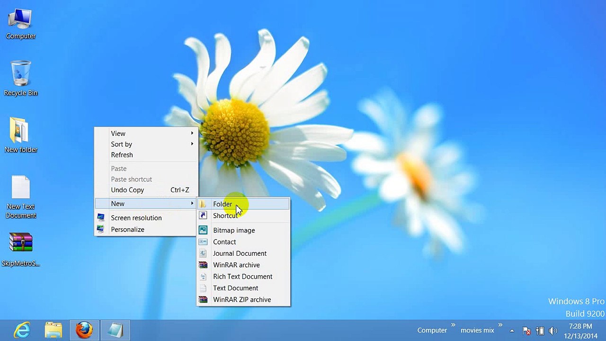Choose Refresh from the context menu
Image resolution: width=606 pixels, height=341 pixels.
point(146,155)
